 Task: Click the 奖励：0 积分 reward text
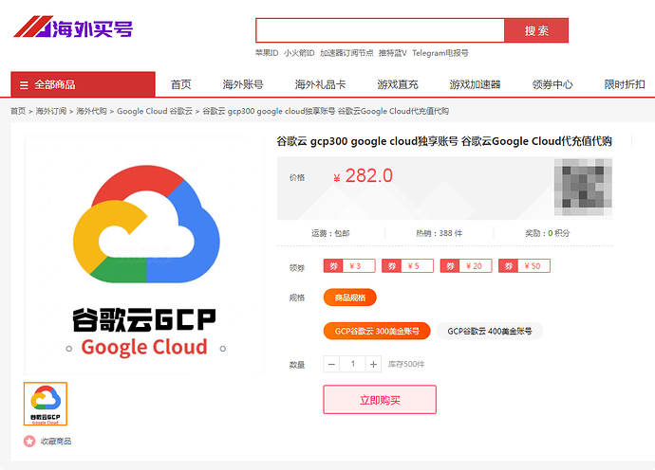click(x=547, y=233)
